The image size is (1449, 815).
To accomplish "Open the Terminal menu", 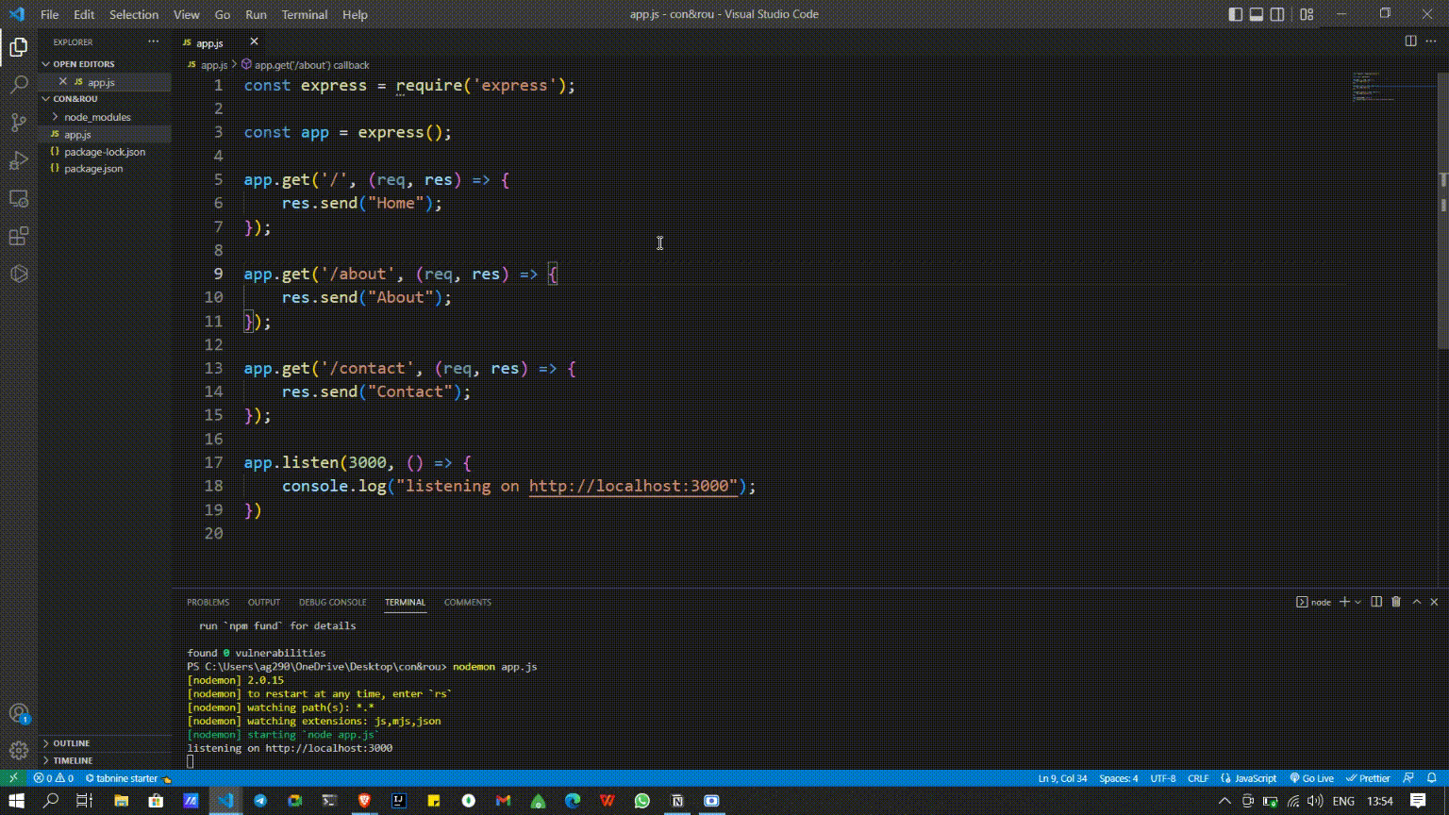I will click(304, 14).
